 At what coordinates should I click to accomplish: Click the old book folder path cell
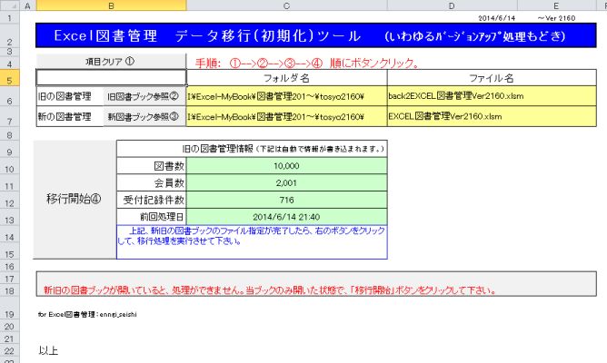pos(286,96)
